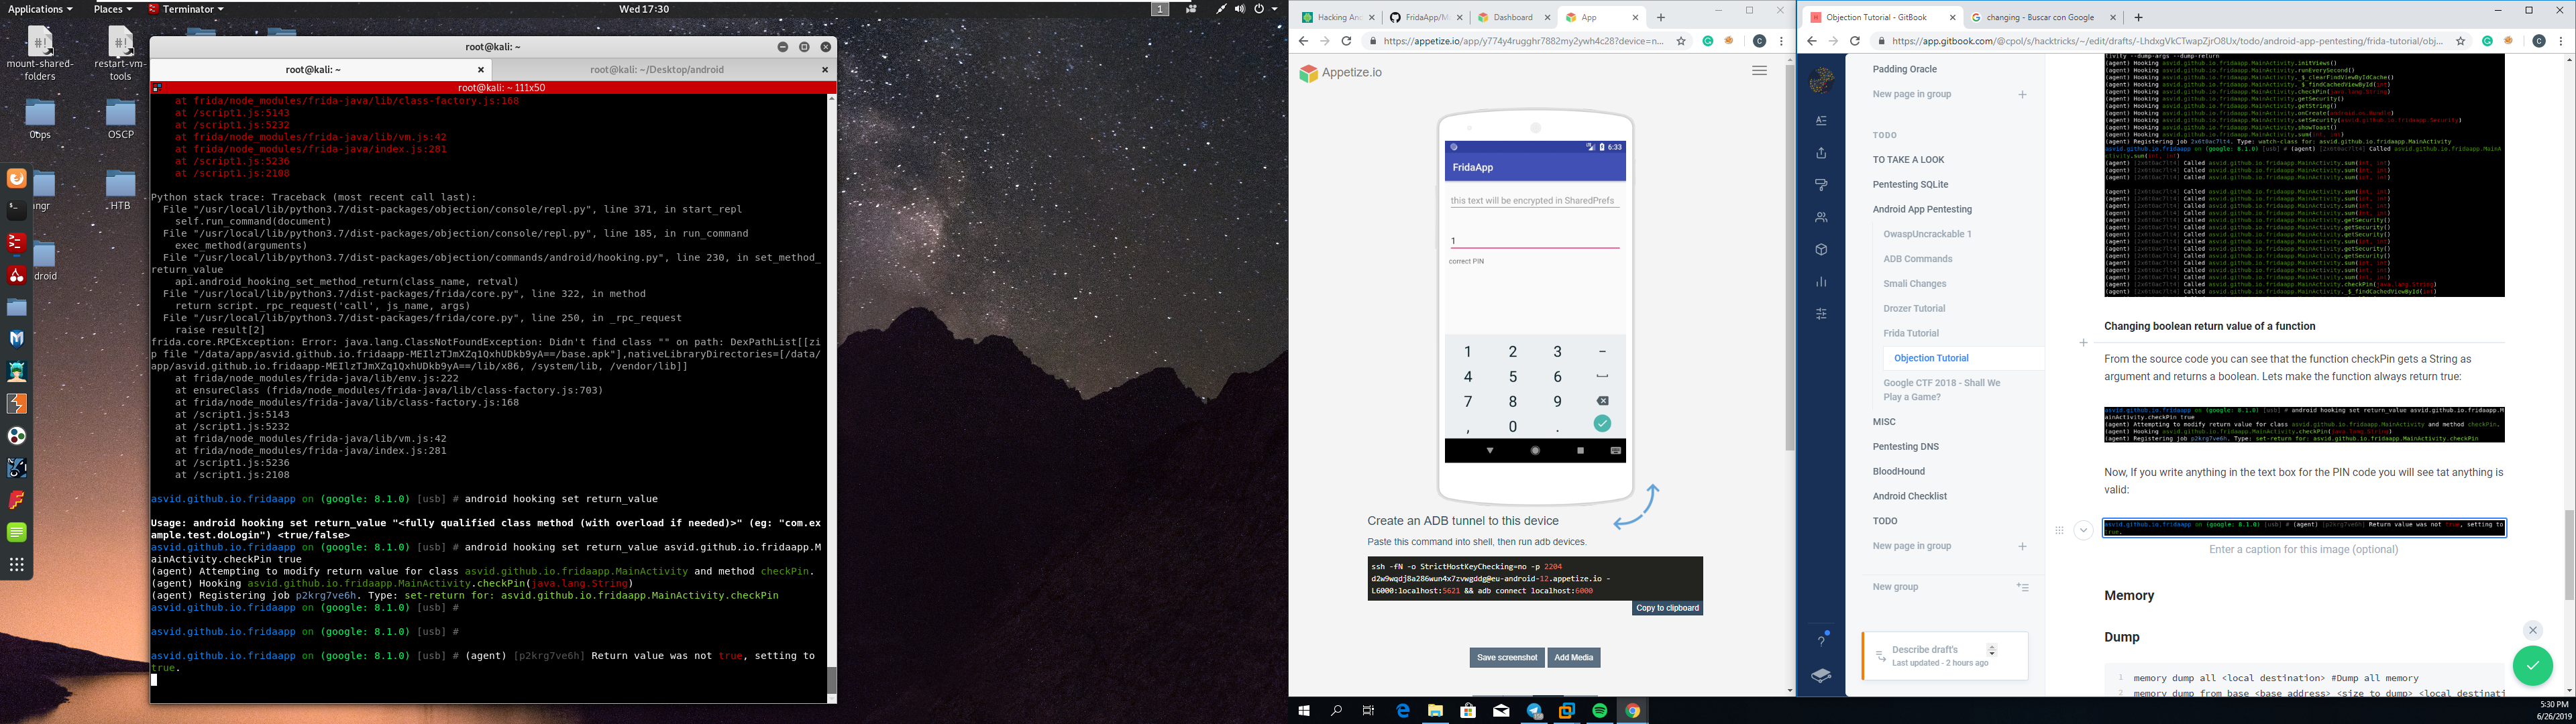This screenshot has width=2576, height=724.
Task: Tap the green checkmark on the phone keypad
Action: (x=1602, y=424)
